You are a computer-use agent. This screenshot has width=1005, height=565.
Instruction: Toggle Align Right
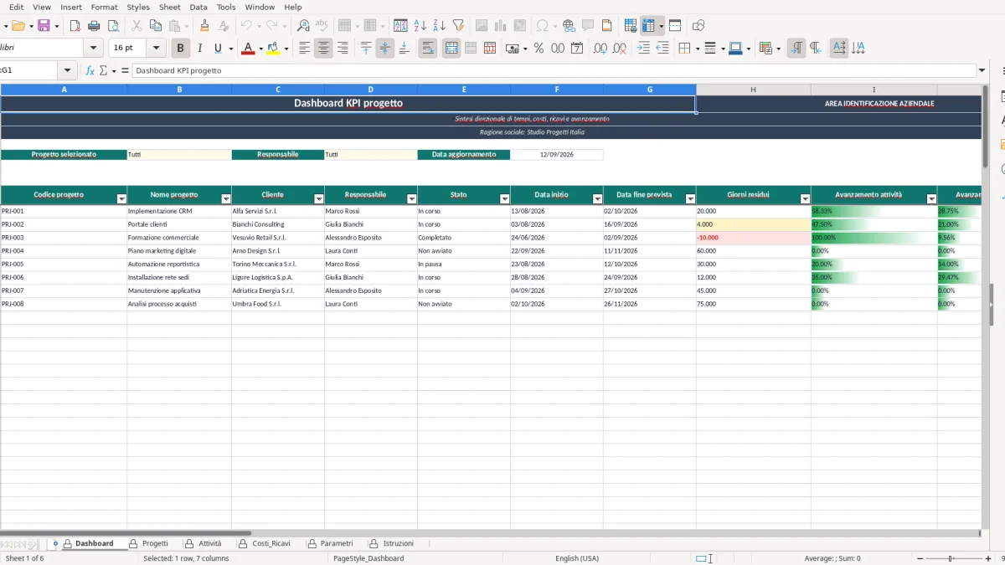point(343,49)
